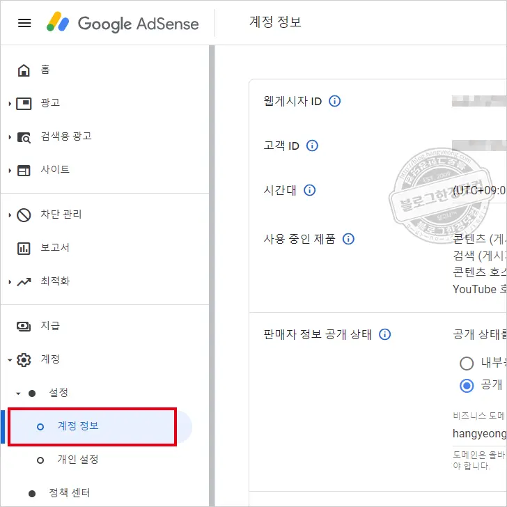Open 지급 in sidebar
The height and width of the screenshot is (507, 507).
[50, 326]
